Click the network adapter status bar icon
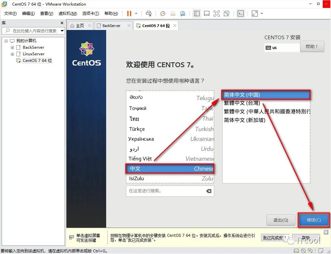This screenshot has height=254, width=331. pyautogui.click(x=310, y=251)
